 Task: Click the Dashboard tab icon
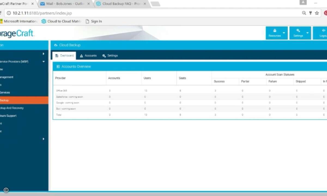coord(57,56)
